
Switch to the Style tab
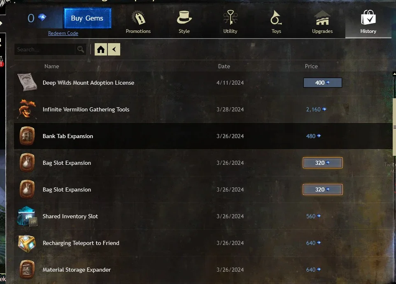184,22
